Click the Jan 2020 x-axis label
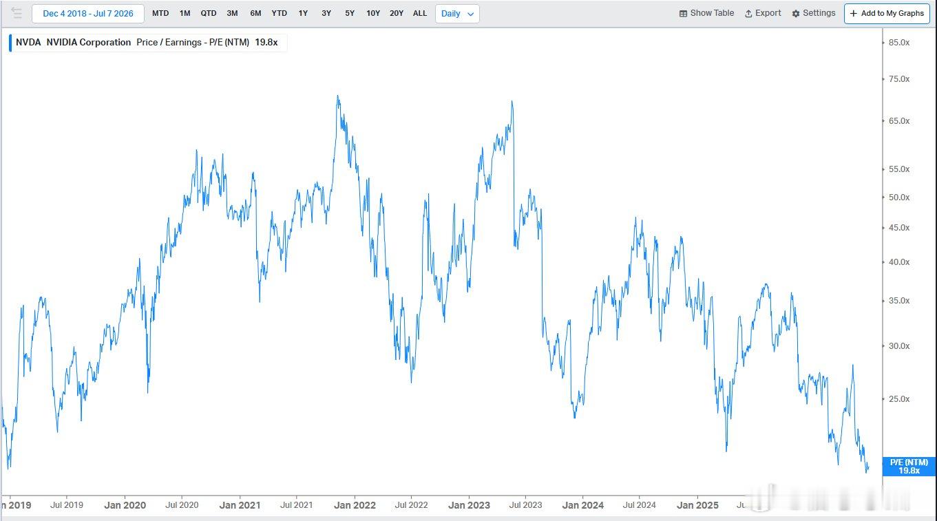Viewport: 937px width, 521px height. tap(125, 505)
